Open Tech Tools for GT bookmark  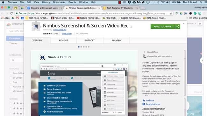point(37,18)
